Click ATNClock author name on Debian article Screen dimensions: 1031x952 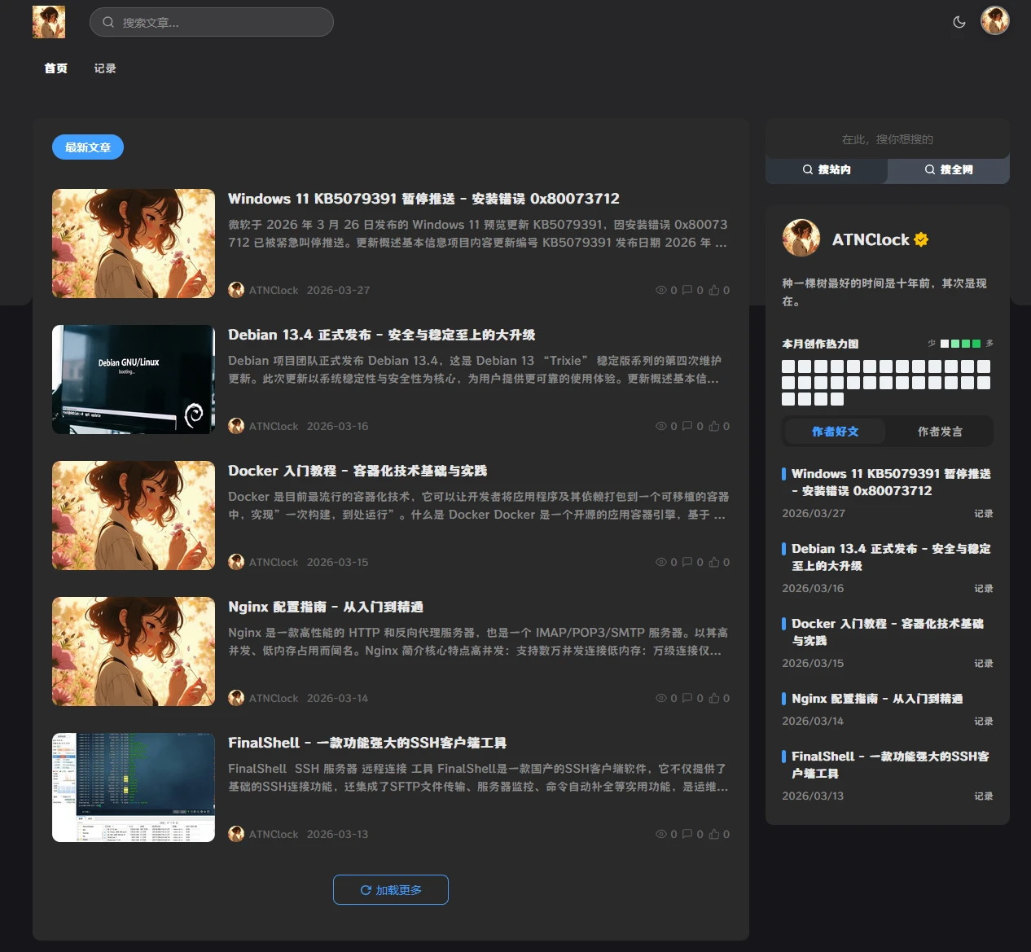click(274, 426)
